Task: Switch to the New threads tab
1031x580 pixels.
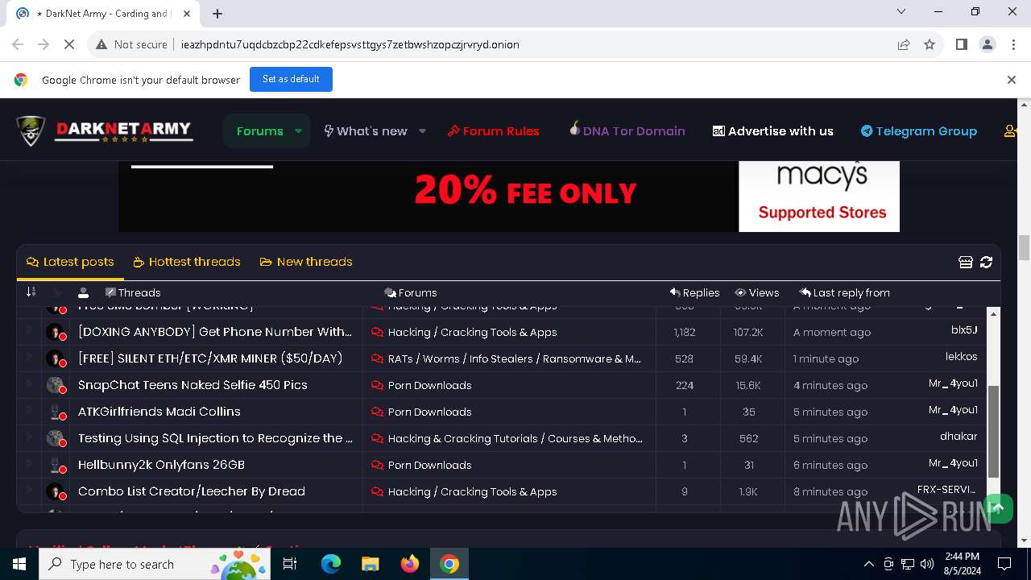Action: [306, 262]
